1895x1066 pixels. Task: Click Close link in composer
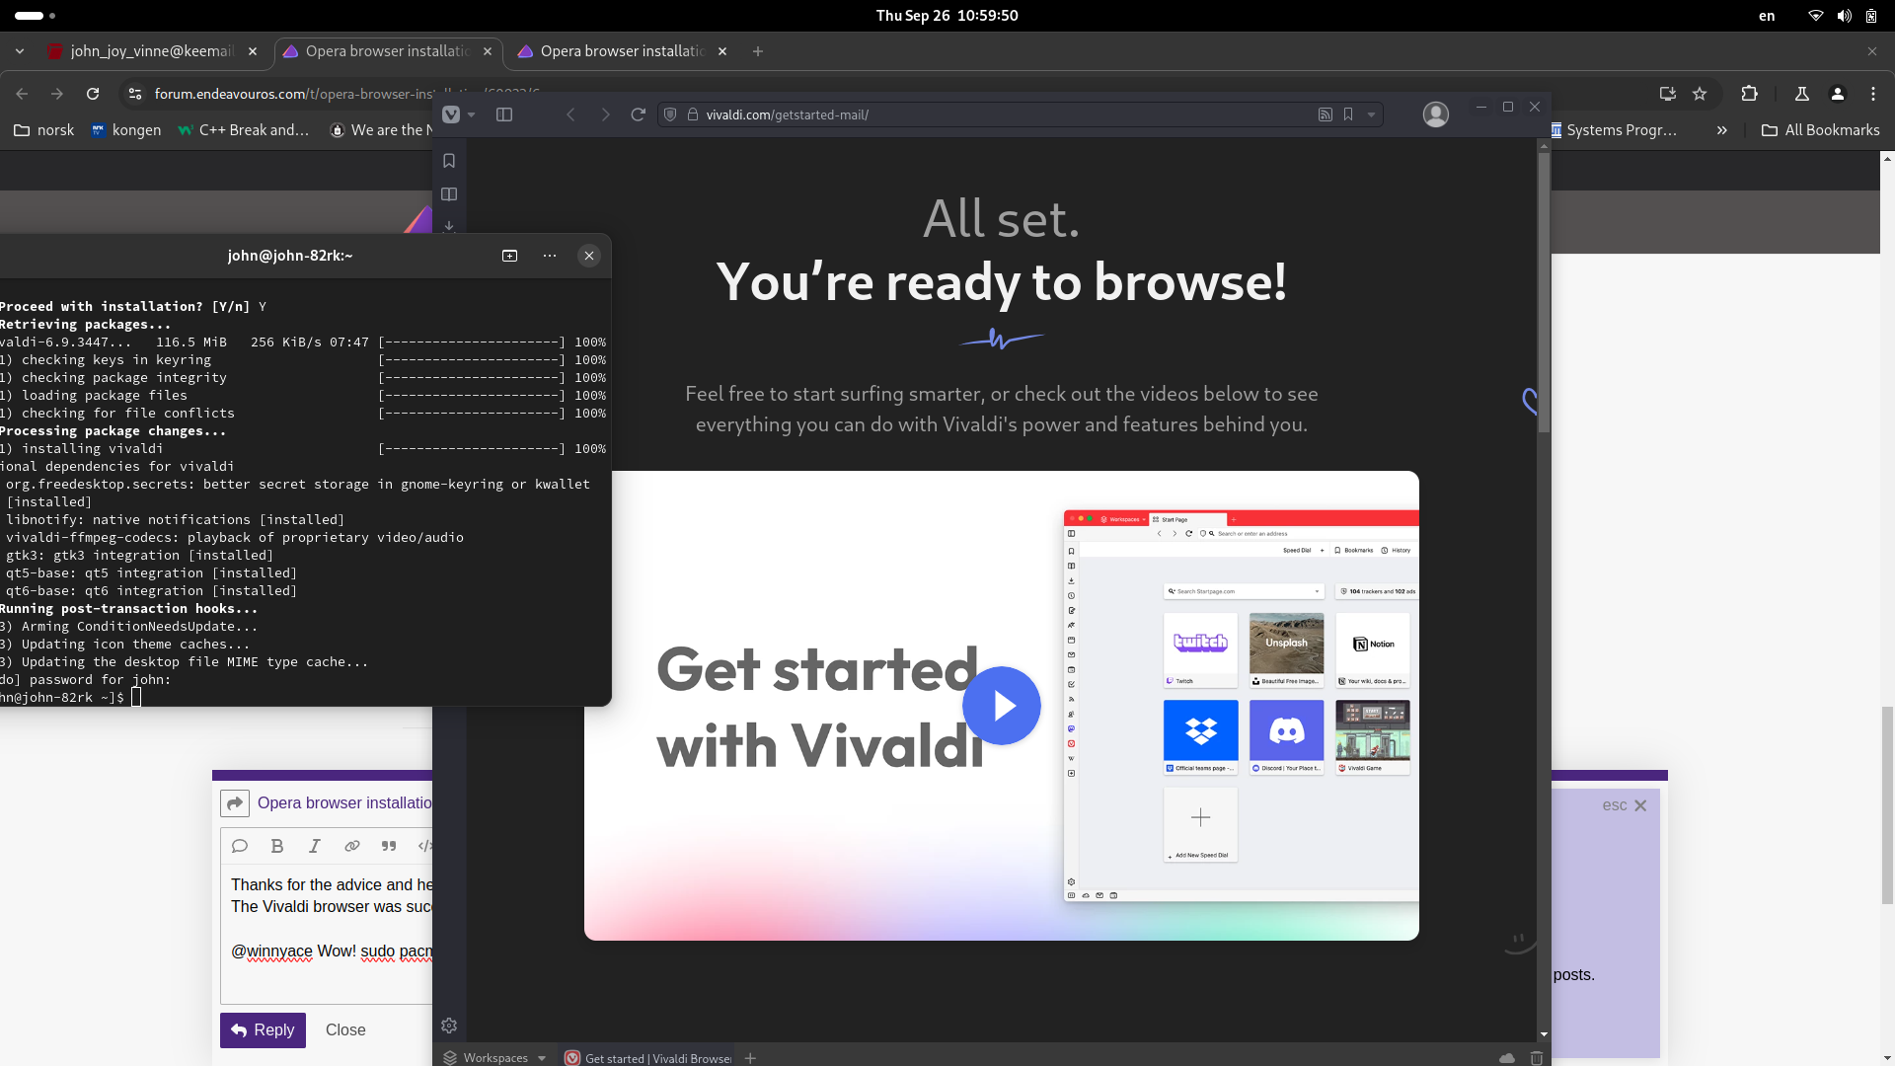tap(345, 1030)
